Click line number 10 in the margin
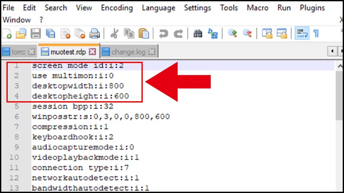This screenshot has height=193, width=344. pos(14,157)
